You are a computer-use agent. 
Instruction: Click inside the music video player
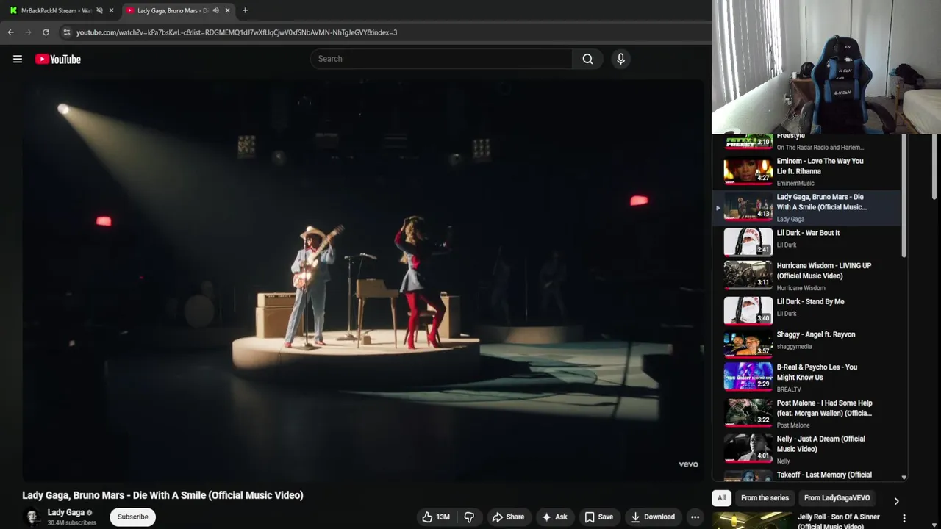363,279
